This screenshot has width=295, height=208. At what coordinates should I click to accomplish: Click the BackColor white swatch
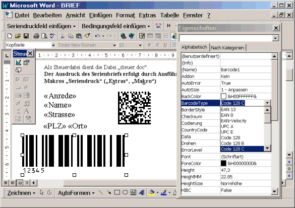point(223,96)
